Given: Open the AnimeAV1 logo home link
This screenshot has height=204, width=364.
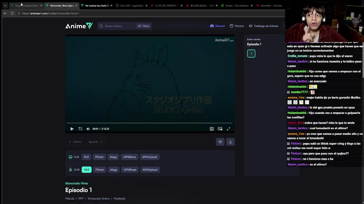Looking at the screenshot, I should click(x=79, y=26).
